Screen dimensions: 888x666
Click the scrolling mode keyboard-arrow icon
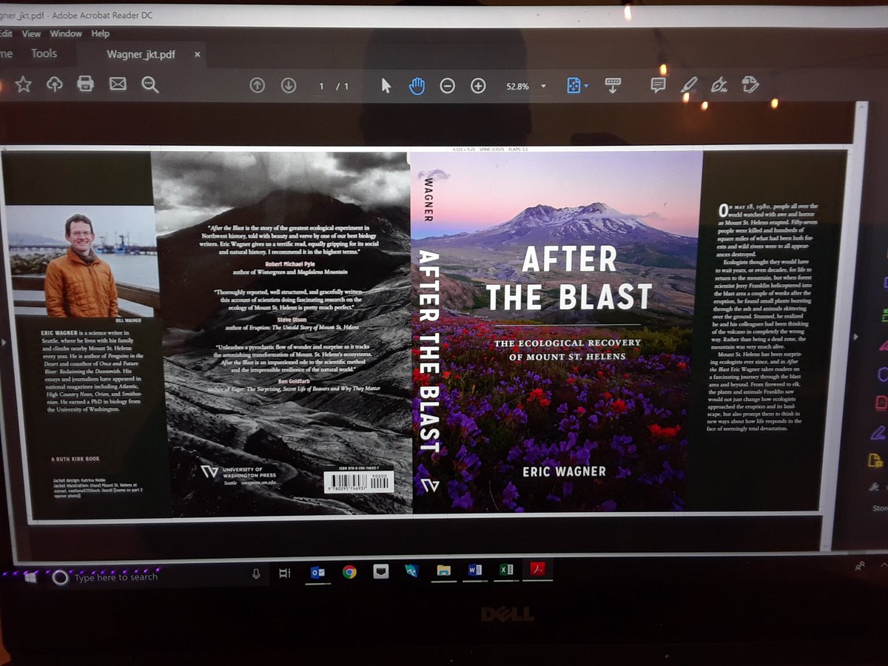[612, 85]
